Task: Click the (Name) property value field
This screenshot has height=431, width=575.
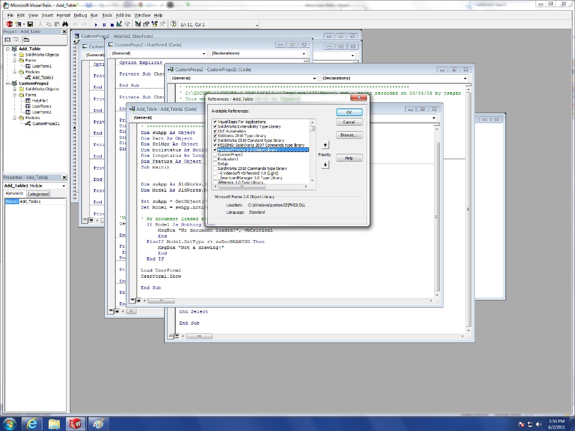Action: click(42, 202)
